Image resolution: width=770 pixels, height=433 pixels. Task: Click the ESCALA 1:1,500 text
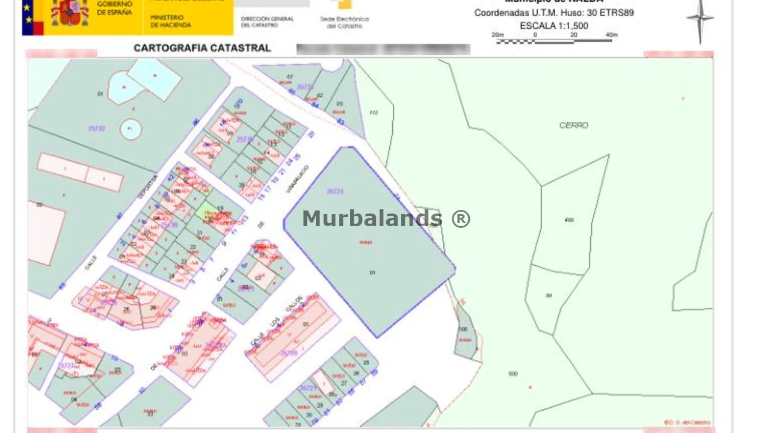click(x=554, y=26)
